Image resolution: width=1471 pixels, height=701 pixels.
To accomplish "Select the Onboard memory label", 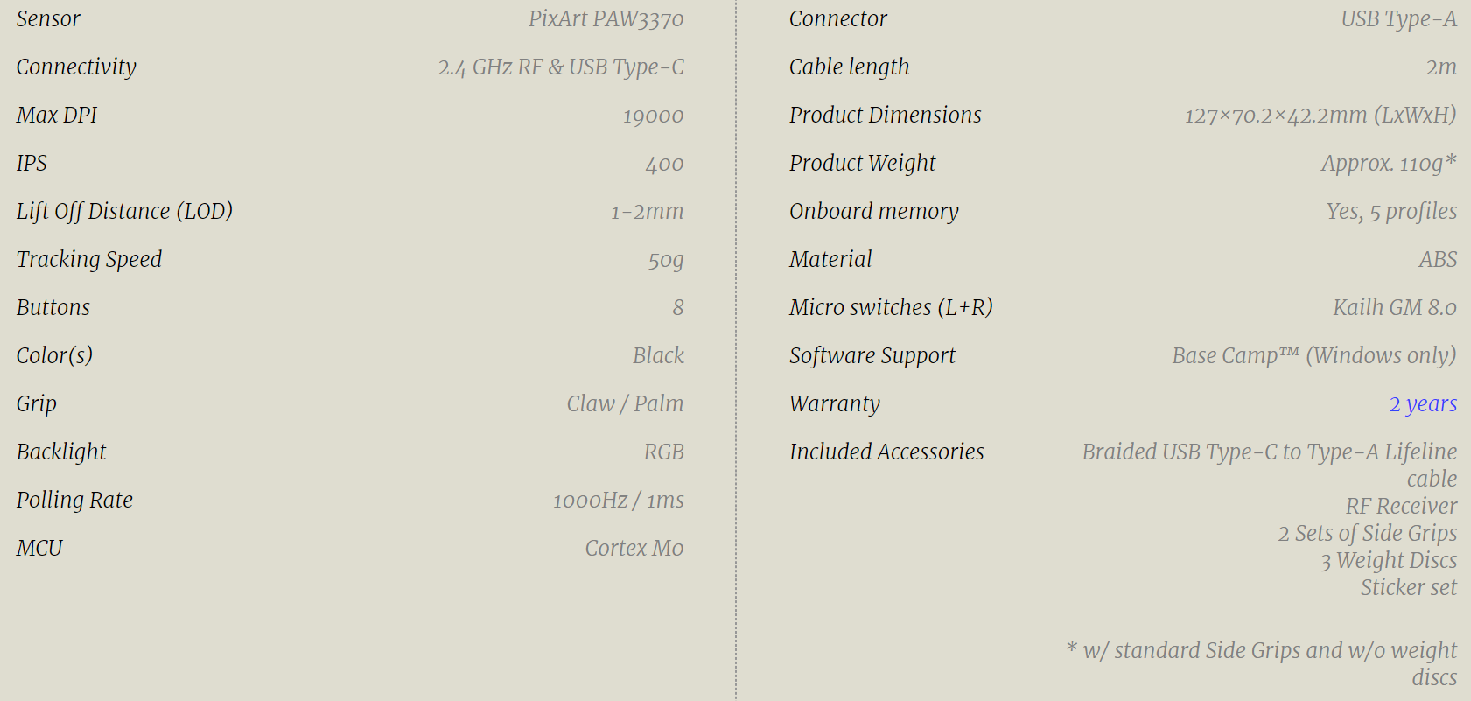I will tap(873, 212).
